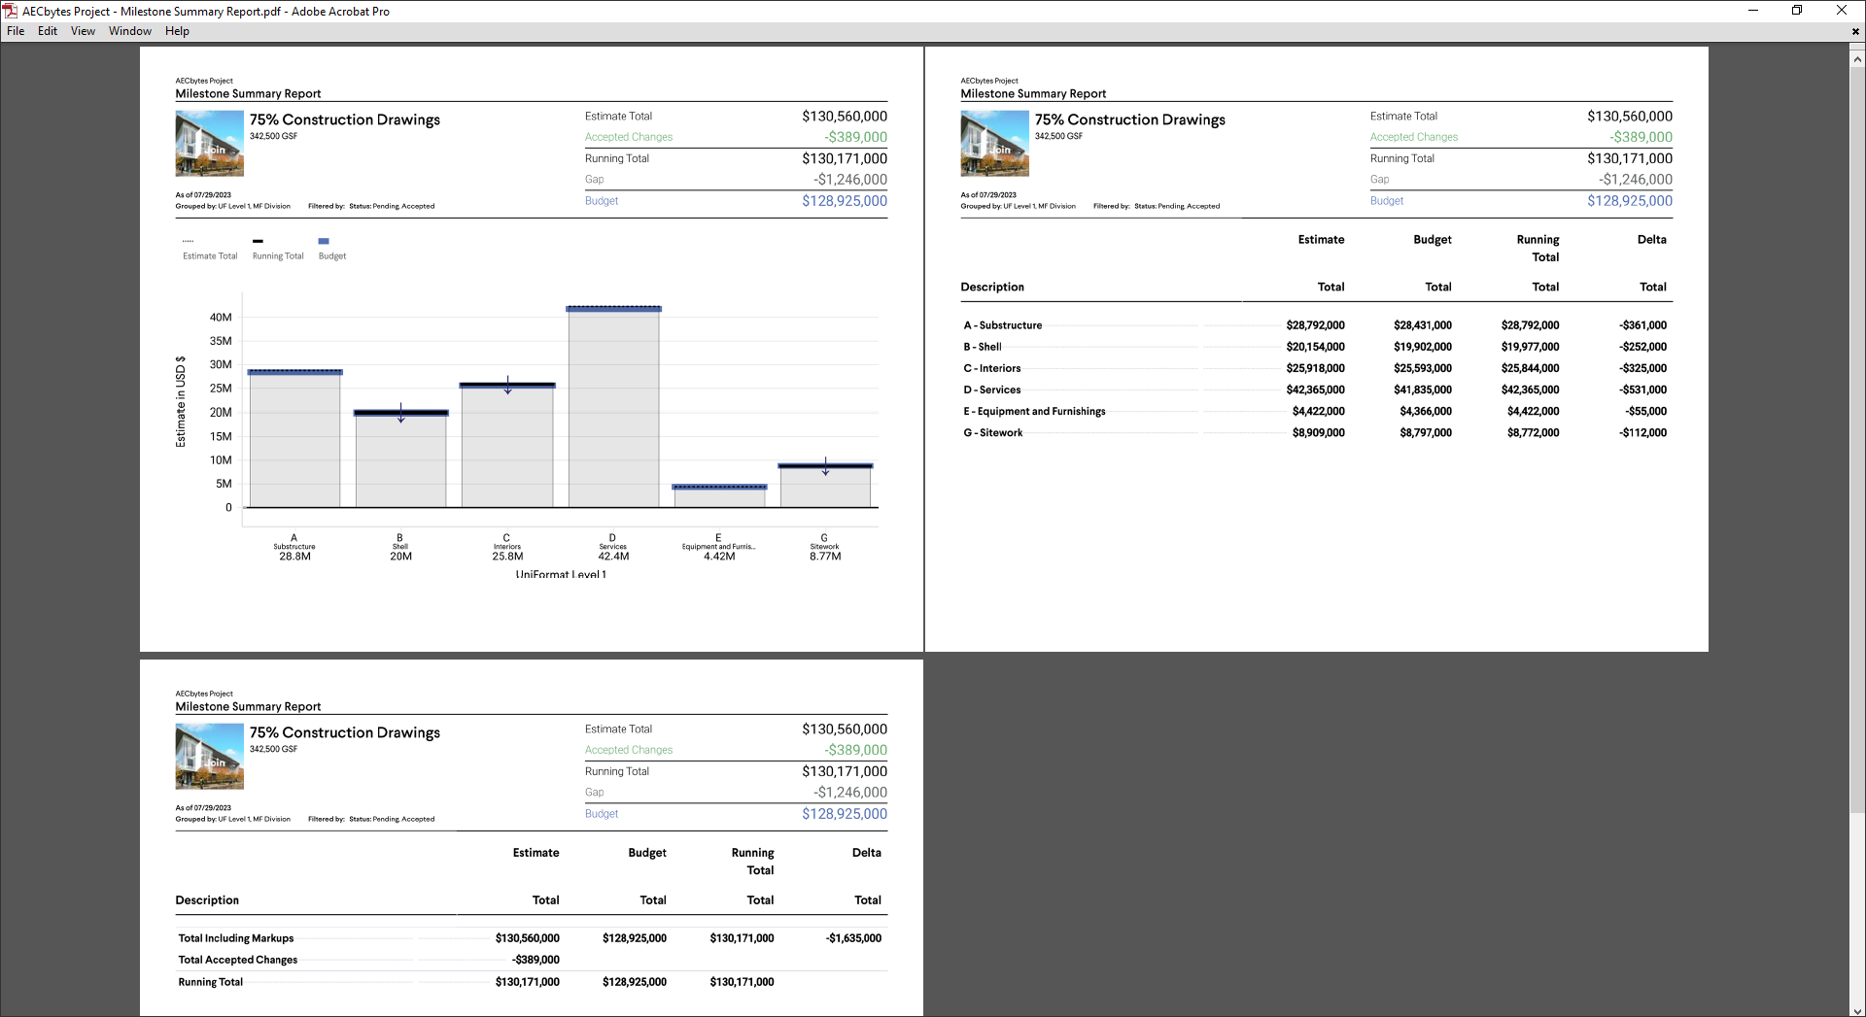Open the Edit menu
Viewport: 1866px width, 1017px height.
tap(48, 31)
